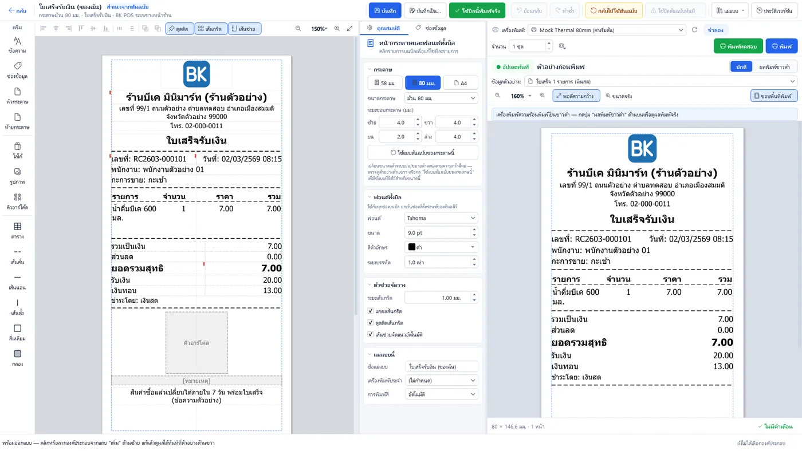Select 58 มม. paper size option
Screen dimensions: 802x451
[384, 83]
